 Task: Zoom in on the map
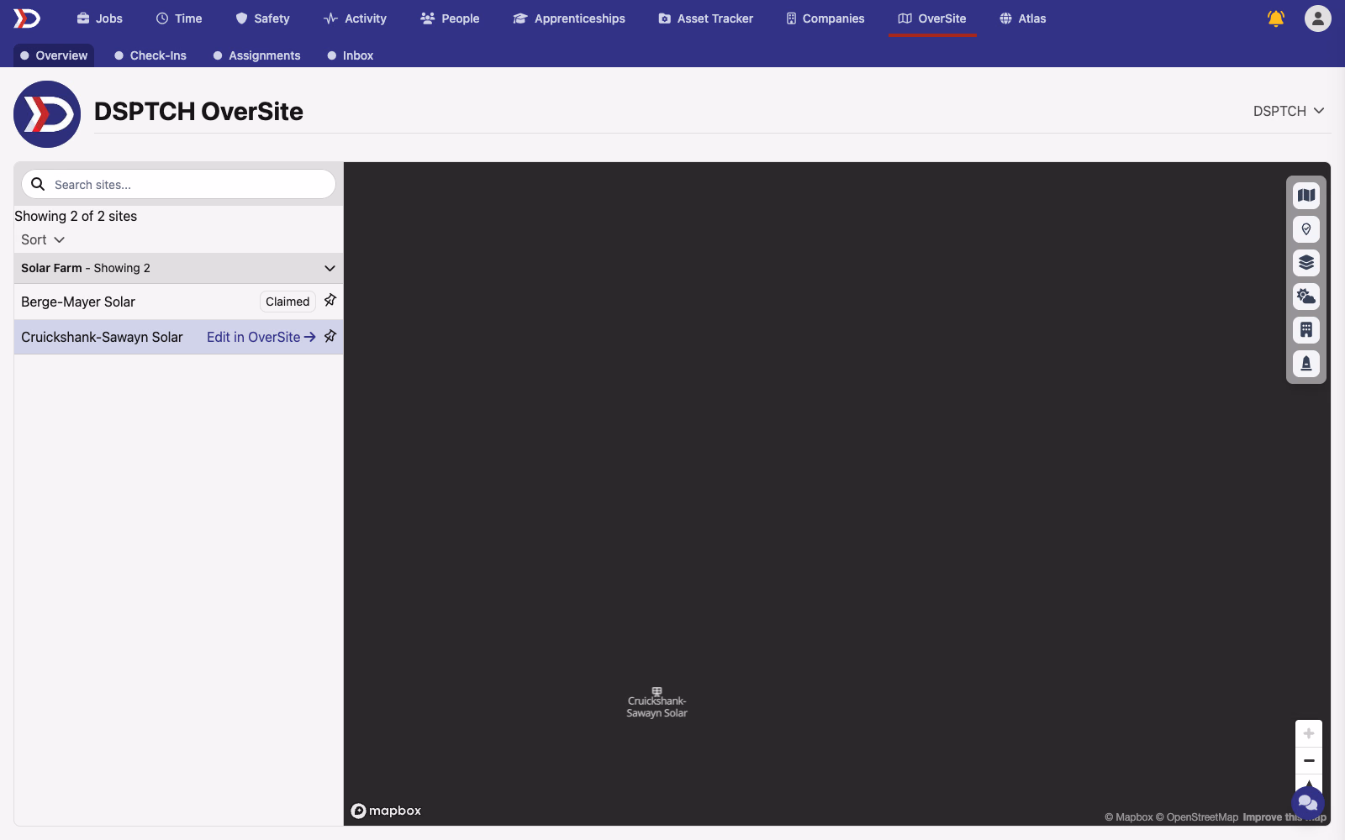click(x=1309, y=733)
